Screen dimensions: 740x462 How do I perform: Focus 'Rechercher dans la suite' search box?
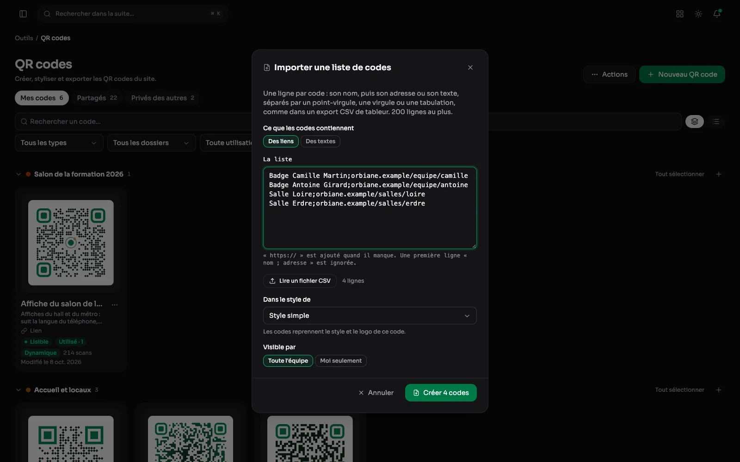[x=133, y=14]
